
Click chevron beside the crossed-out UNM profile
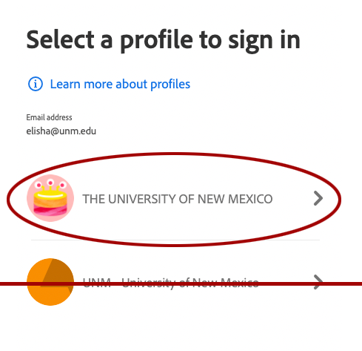pyautogui.click(x=318, y=282)
